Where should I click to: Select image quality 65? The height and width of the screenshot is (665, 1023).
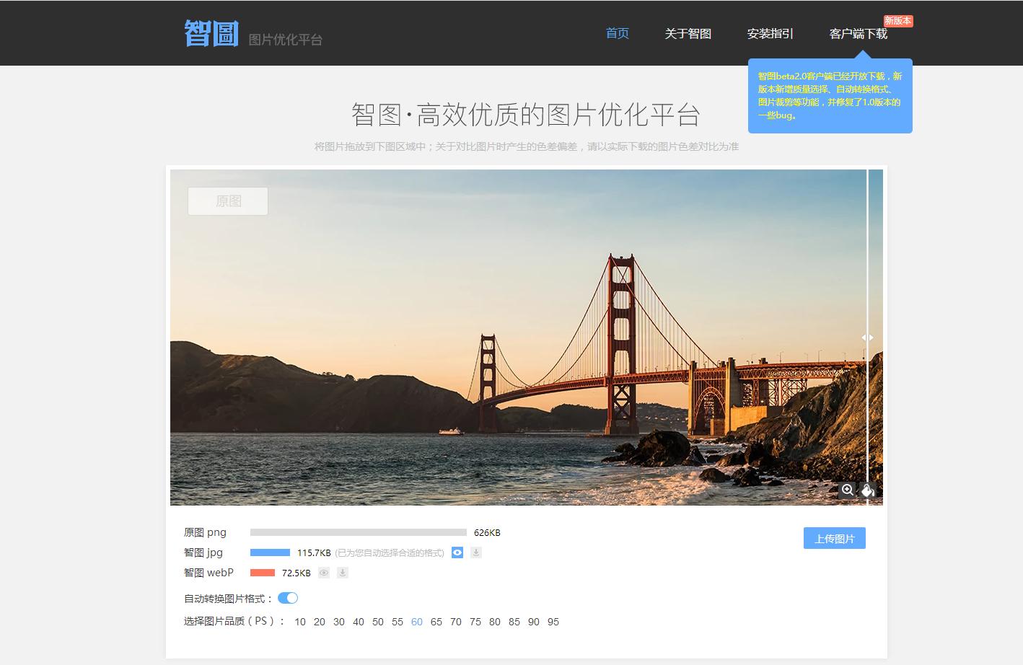(436, 622)
